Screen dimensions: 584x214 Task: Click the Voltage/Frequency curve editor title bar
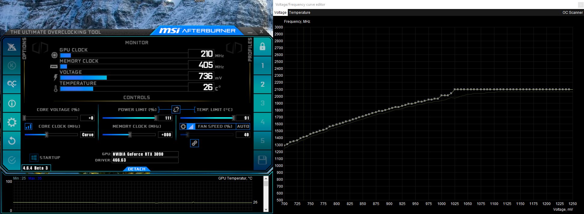(429, 4)
